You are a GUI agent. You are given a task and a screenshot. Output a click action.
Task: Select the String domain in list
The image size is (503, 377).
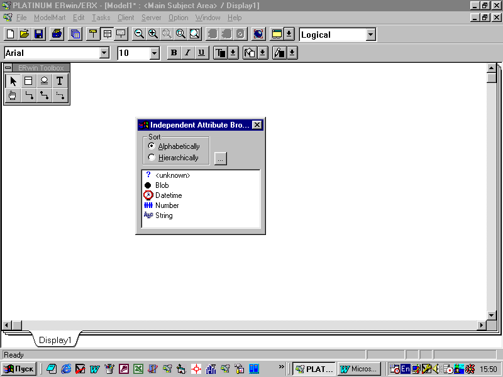click(x=201, y=216)
